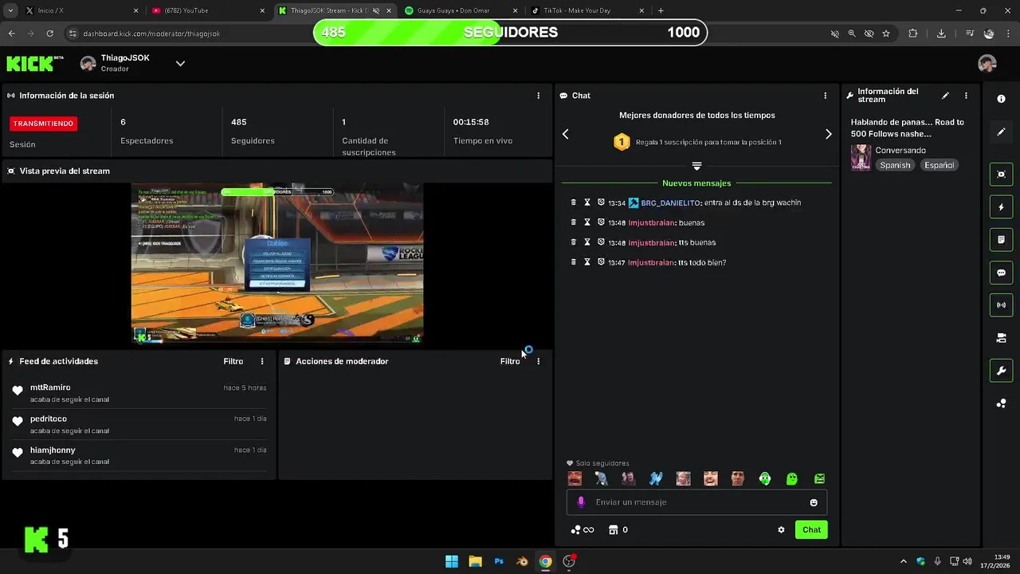Open the emoji picker in chat input
Image resolution: width=1020 pixels, height=574 pixels.
[814, 502]
